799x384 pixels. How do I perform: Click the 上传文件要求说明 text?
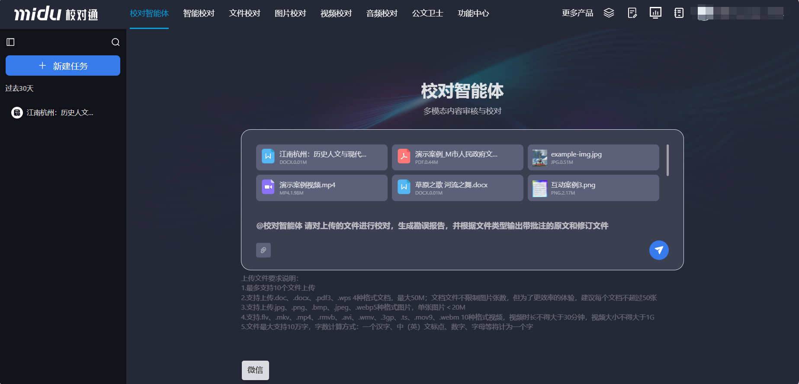270,278
